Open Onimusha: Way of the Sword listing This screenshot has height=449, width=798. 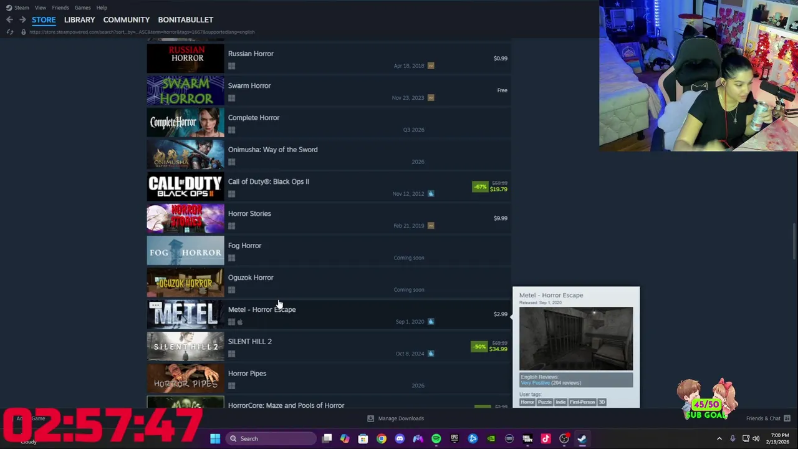click(329, 155)
